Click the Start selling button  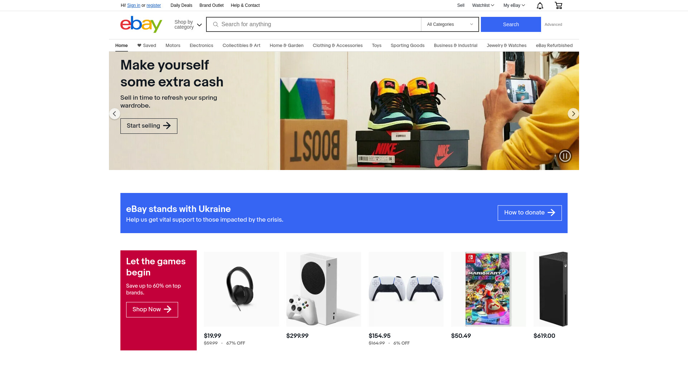click(149, 126)
